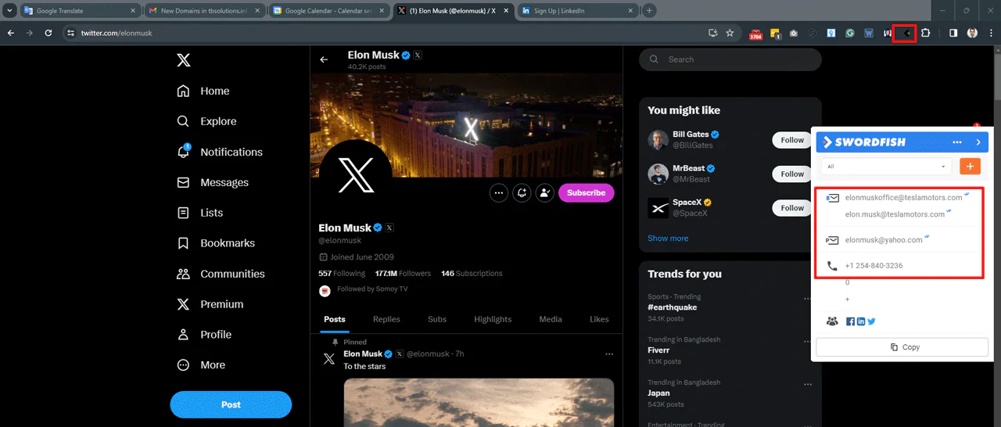Screen dimensions: 1001x427
Task: Click the notify bell-plus icon on profile
Action: click(522, 192)
